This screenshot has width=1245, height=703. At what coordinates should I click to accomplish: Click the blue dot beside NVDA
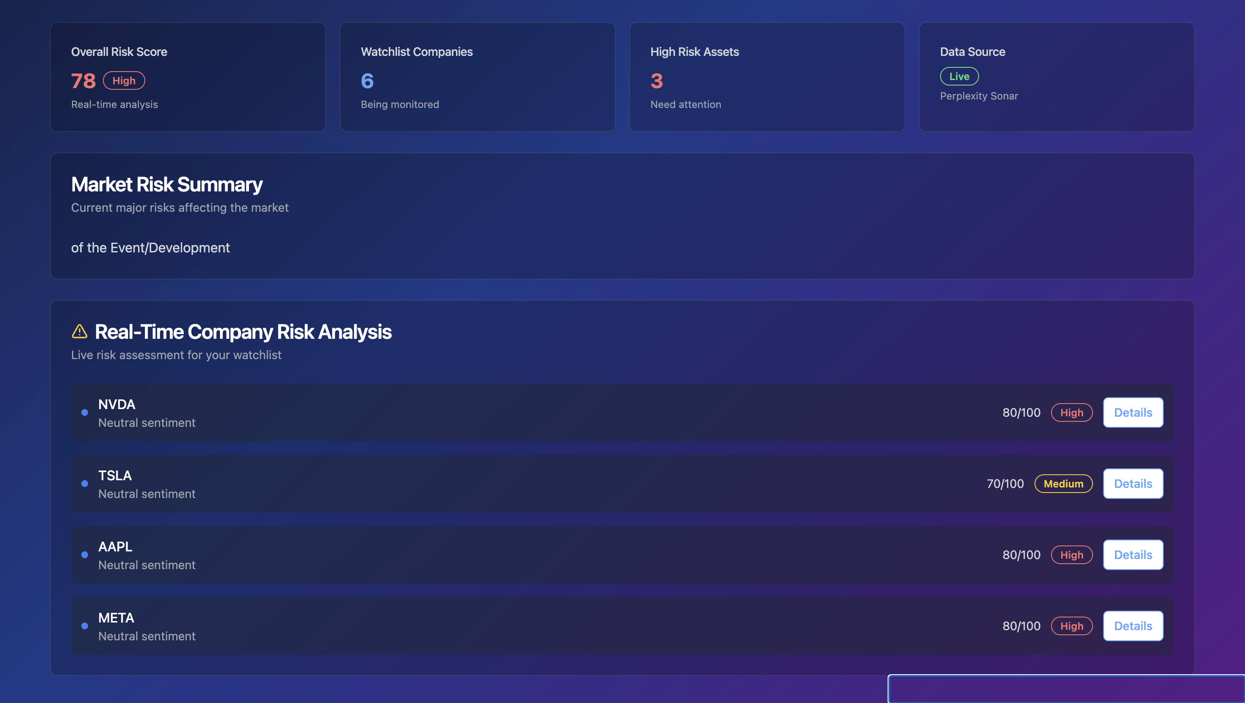(x=85, y=412)
